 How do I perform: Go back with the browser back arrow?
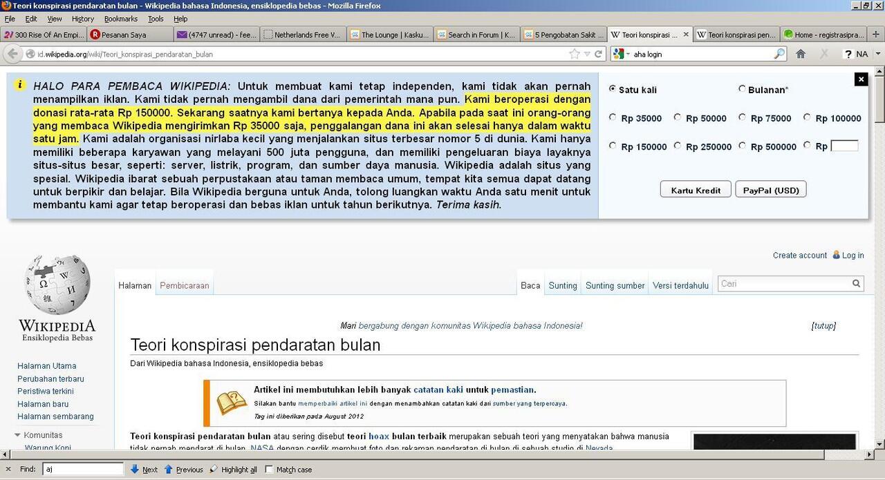click(12, 54)
